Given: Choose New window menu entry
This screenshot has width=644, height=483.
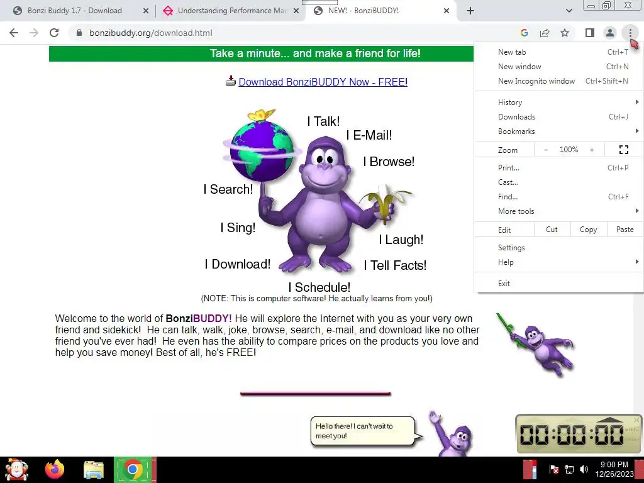Looking at the screenshot, I should [x=558, y=67].
